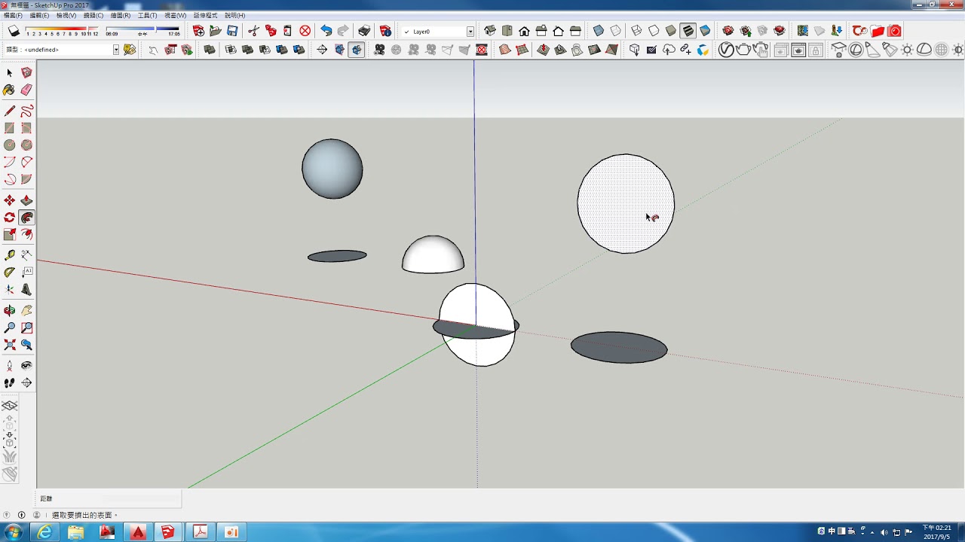Choose the Zoom magnifier tool
This screenshot has width=965, height=542.
tap(9, 327)
